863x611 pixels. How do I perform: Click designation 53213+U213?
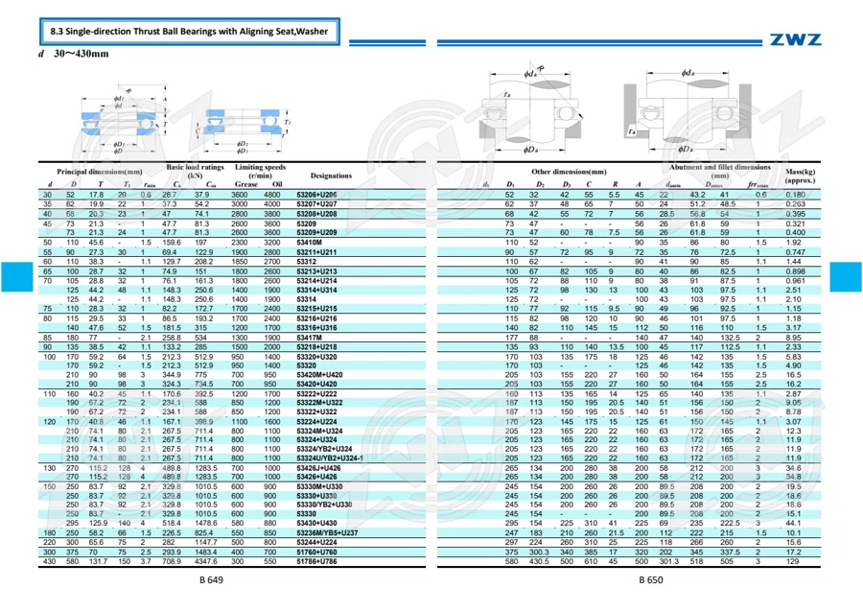coord(316,271)
